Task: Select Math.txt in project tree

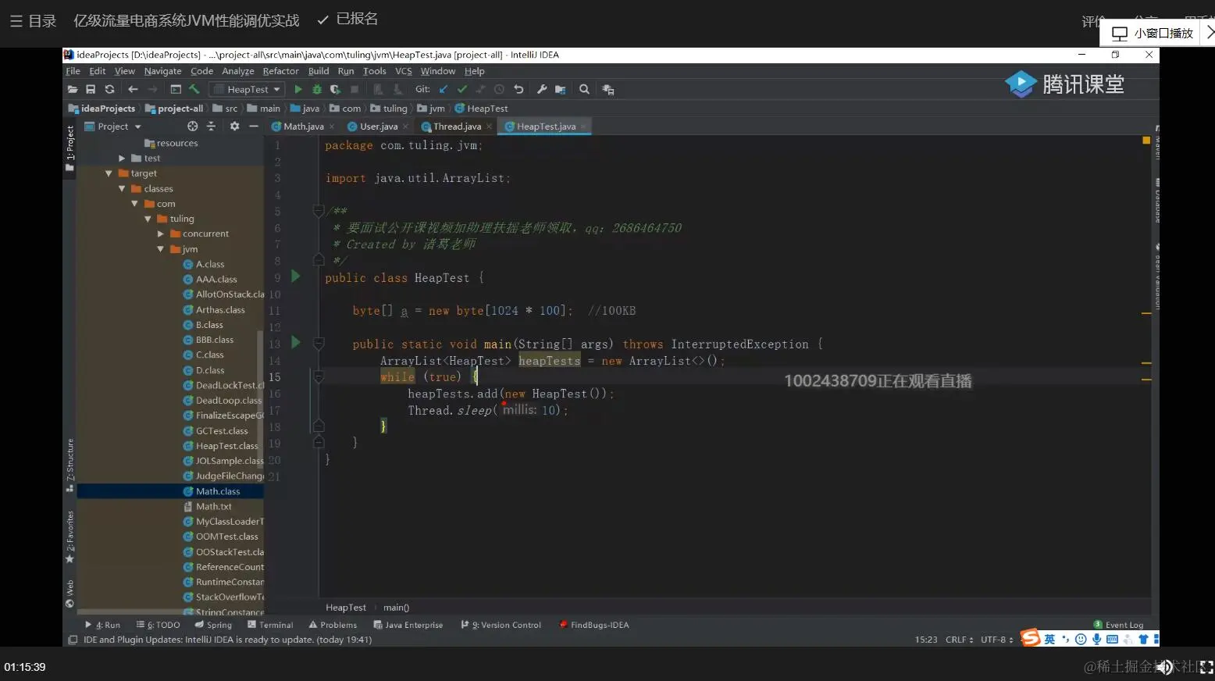Action: click(213, 507)
